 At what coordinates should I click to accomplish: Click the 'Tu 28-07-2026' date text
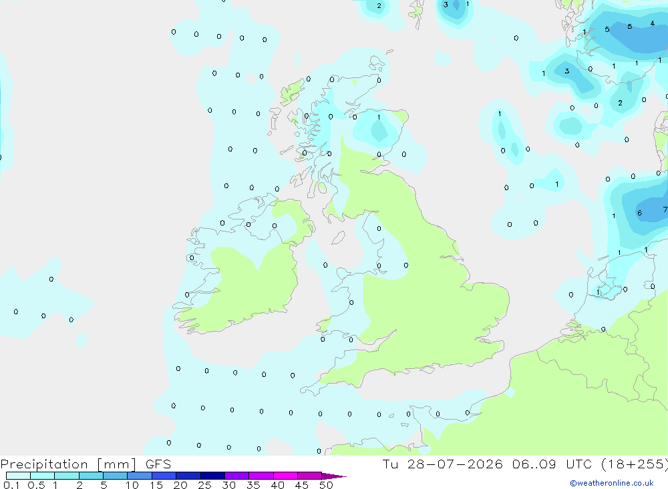[x=443, y=464]
